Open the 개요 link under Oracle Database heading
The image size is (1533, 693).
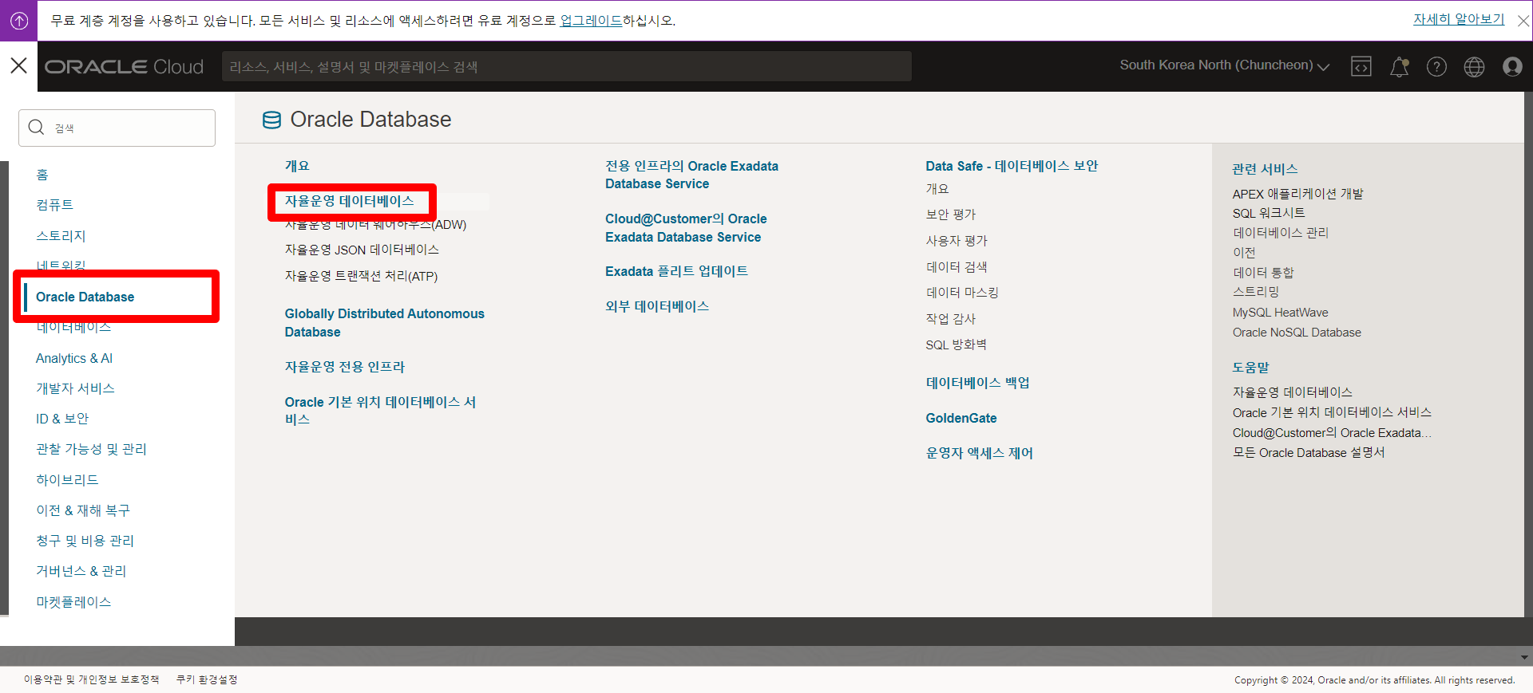pyautogui.click(x=297, y=166)
